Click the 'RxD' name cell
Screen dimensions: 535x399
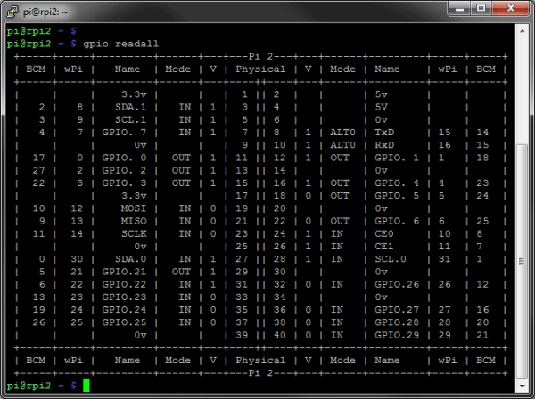point(384,145)
